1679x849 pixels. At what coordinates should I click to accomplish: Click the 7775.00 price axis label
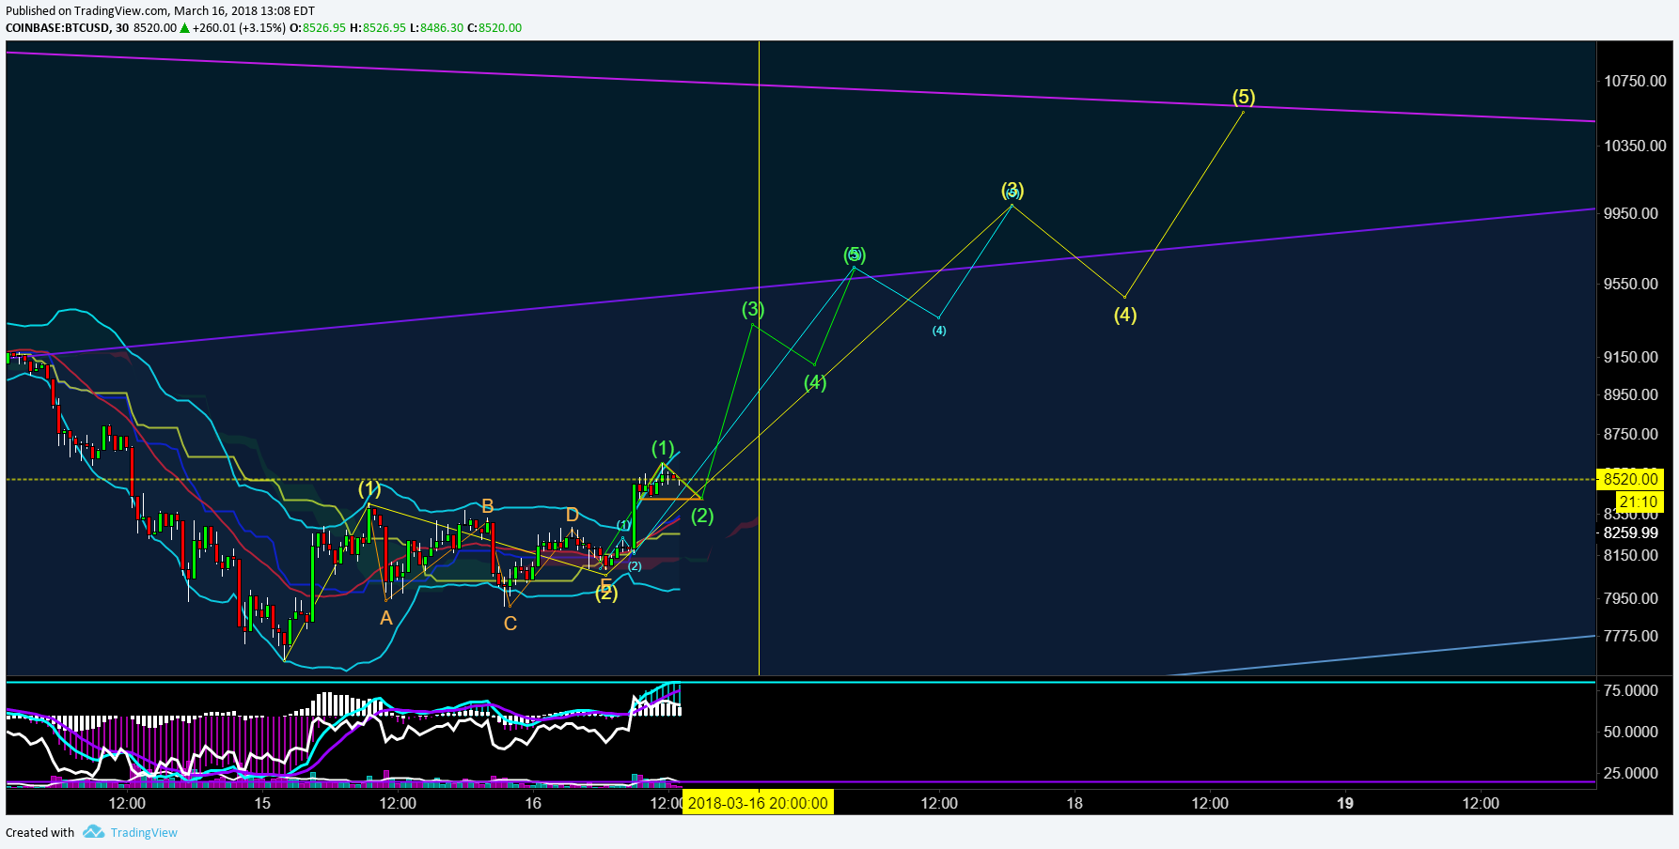(1631, 636)
